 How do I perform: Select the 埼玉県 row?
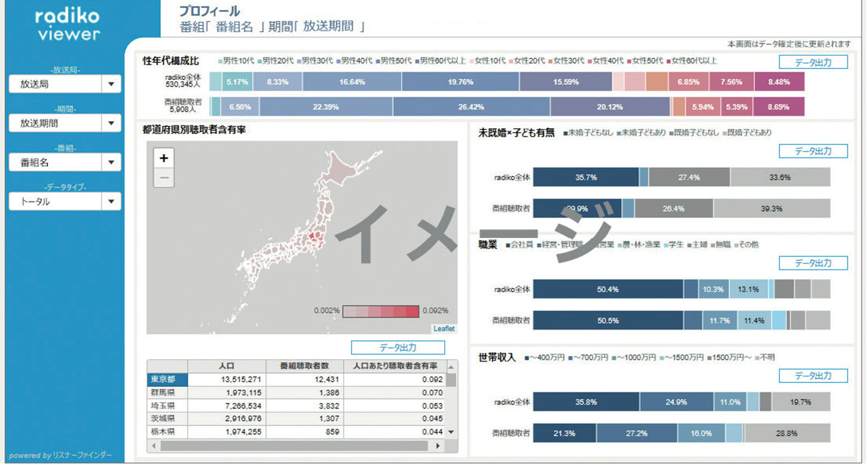[x=296, y=406]
